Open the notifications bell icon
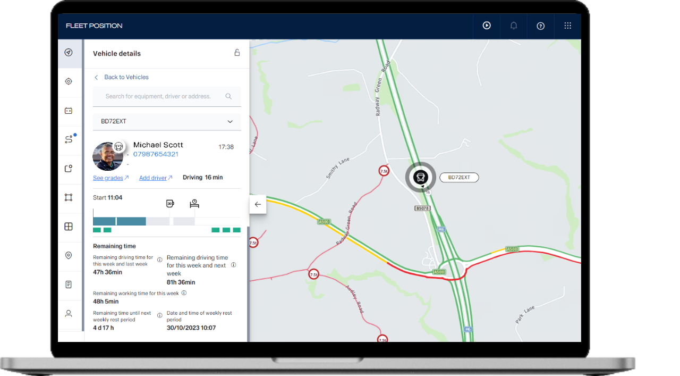Image resolution: width=680 pixels, height=376 pixels. [x=513, y=26]
